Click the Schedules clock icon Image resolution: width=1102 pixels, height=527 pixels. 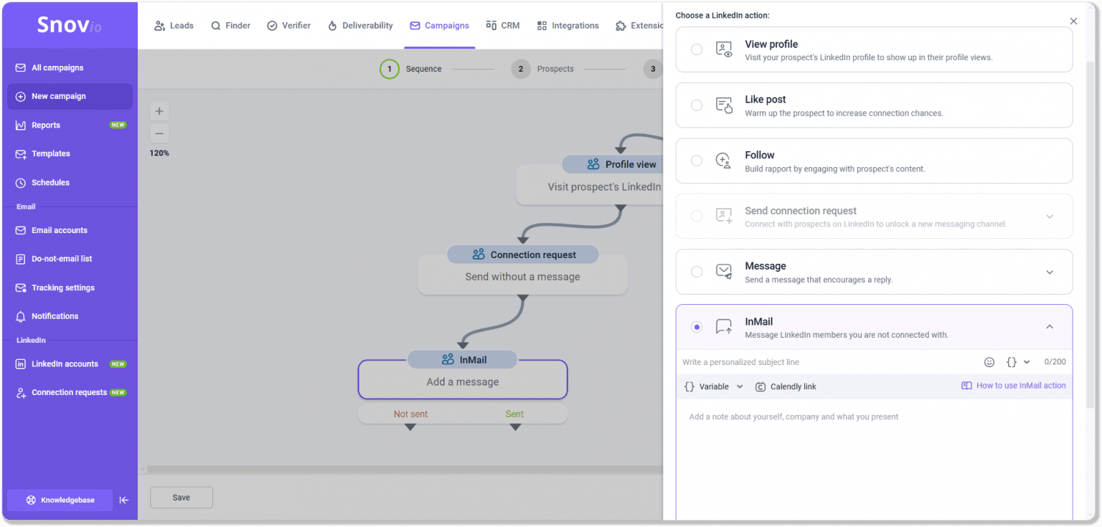pos(20,182)
